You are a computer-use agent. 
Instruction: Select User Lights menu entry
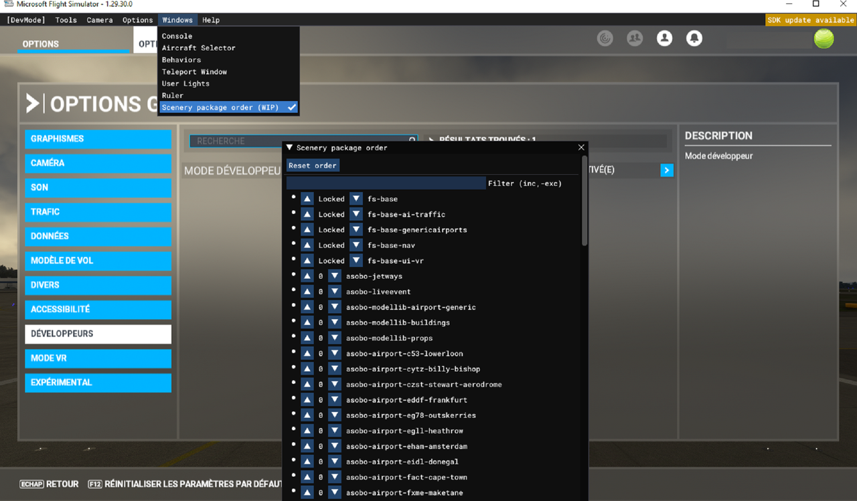click(x=185, y=84)
